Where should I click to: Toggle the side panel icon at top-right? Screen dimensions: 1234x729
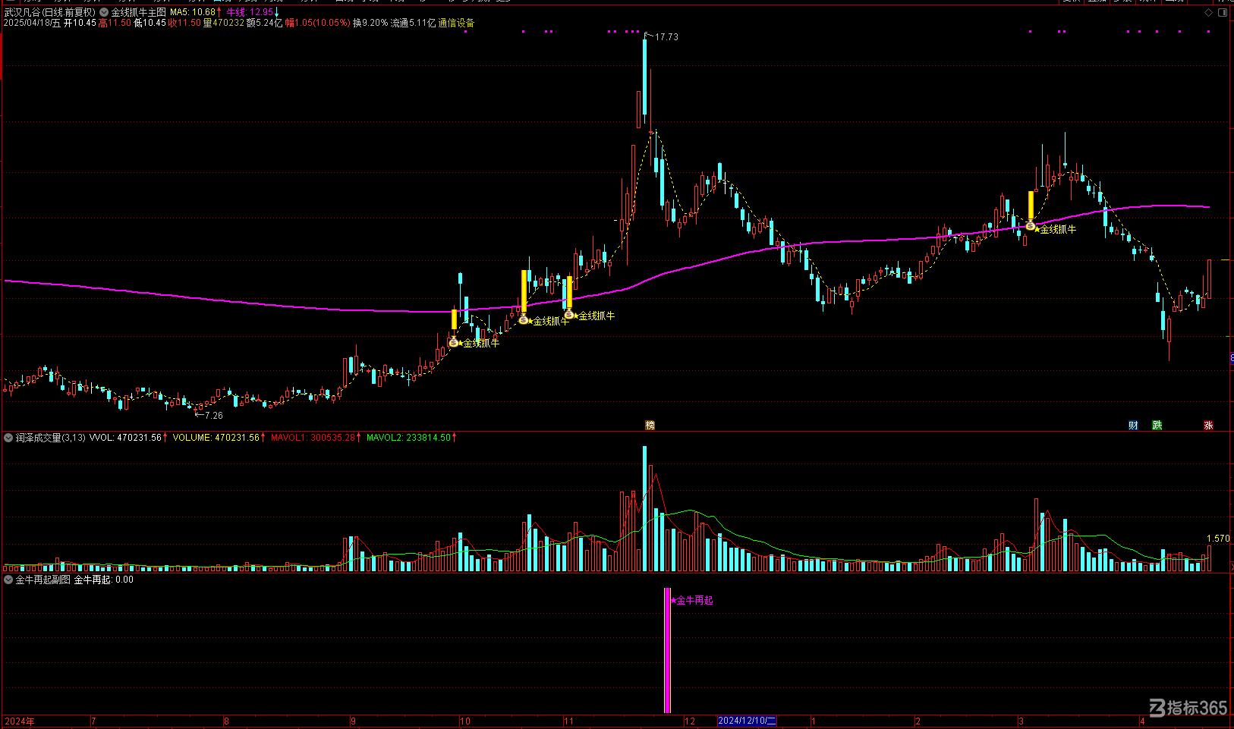coord(1223,12)
